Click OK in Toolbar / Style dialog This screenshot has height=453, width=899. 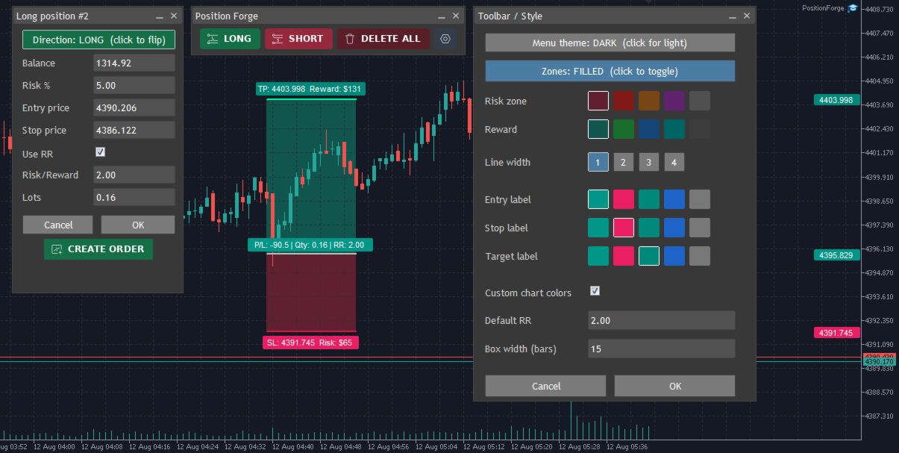[x=674, y=386]
